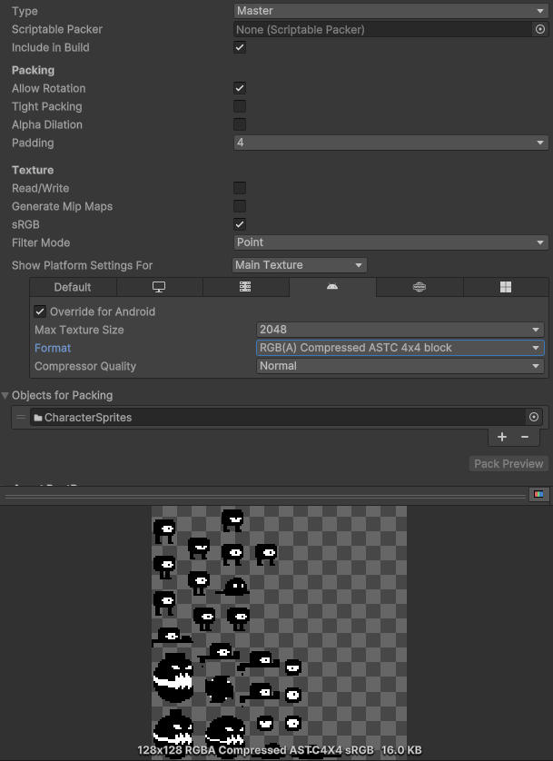553x761 pixels.
Task: Remove selected entry from Objects for Packing
Action: [525, 437]
